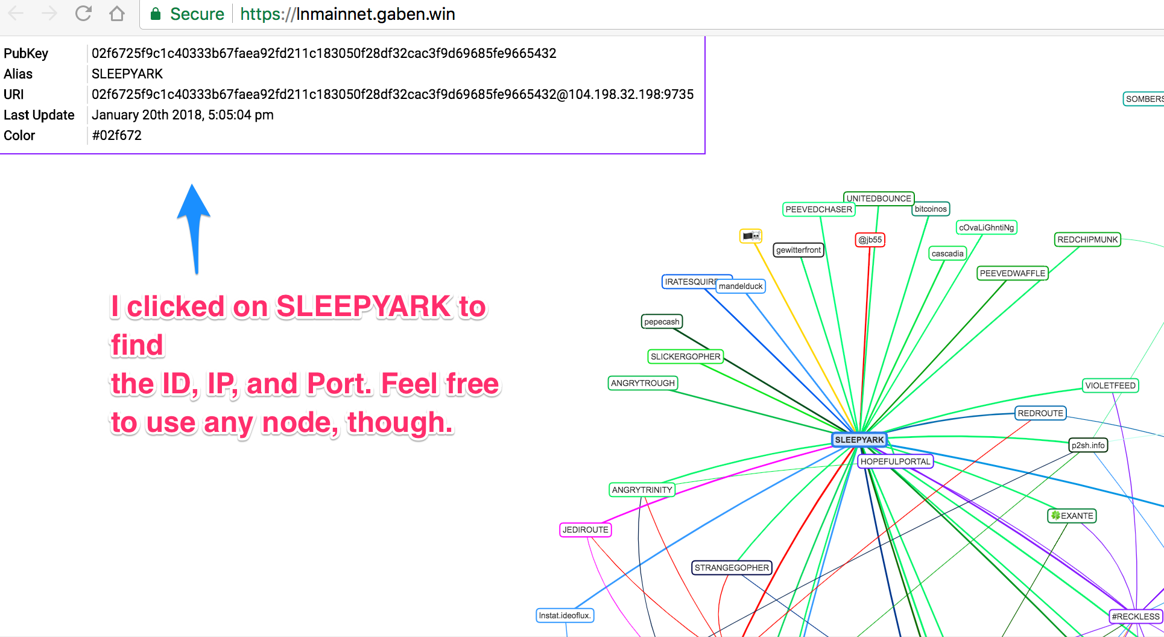Click the lnstat.ideoflux. node
This screenshot has width=1164, height=637.
565,615
